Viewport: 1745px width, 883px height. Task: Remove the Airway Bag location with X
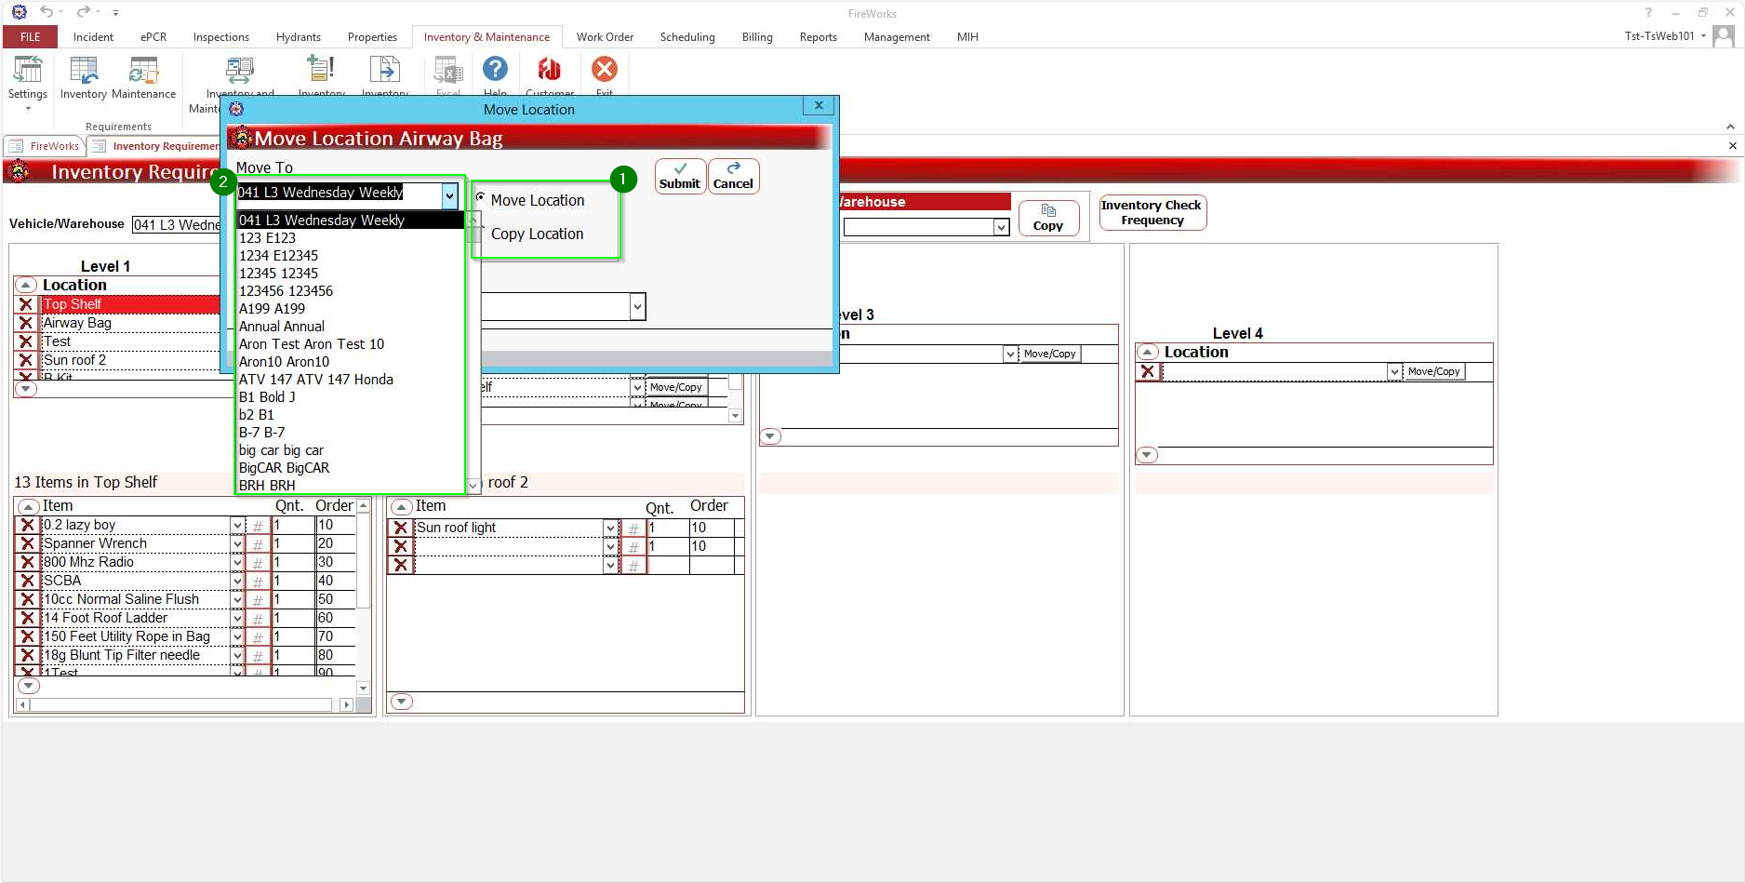[26, 323]
